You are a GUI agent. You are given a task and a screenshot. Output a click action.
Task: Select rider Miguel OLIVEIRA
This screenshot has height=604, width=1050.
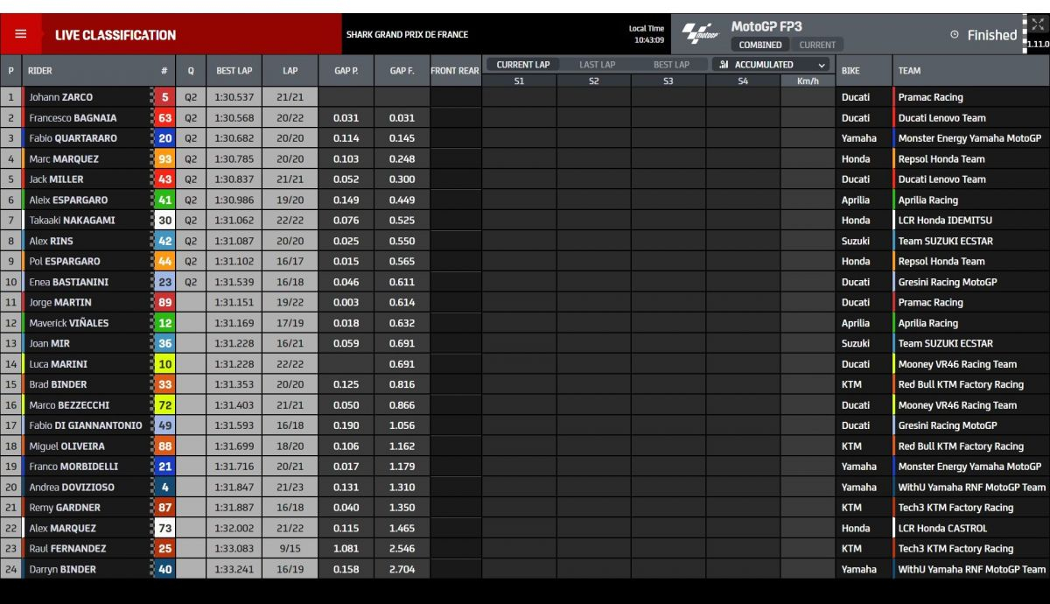pyautogui.click(x=68, y=446)
